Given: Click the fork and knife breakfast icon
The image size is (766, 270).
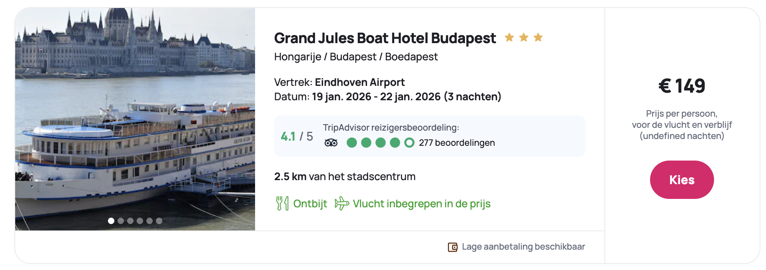Looking at the screenshot, I should click(x=282, y=203).
